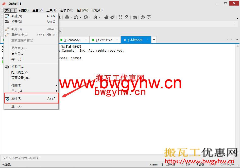Open the printer toolbar dropdown arrow
This screenshot has width=240, height=168.
coord(71,17)
